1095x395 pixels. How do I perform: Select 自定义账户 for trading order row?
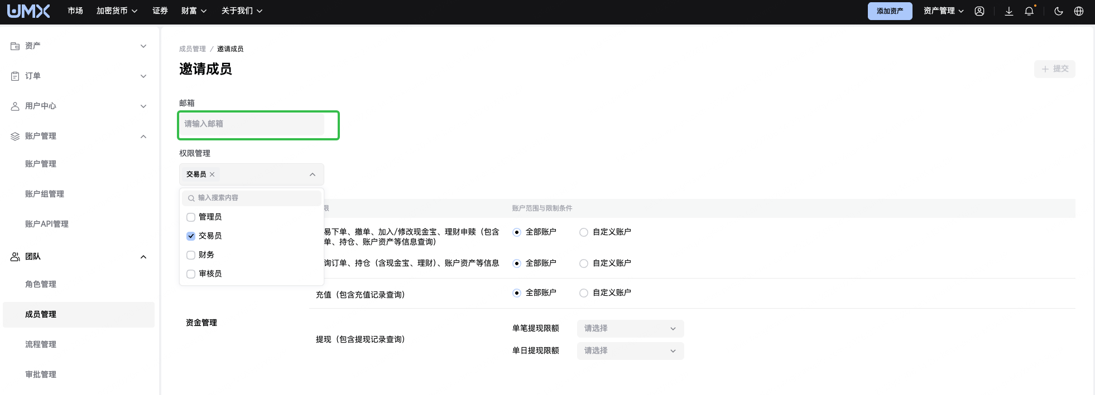(x=584, y=232)
